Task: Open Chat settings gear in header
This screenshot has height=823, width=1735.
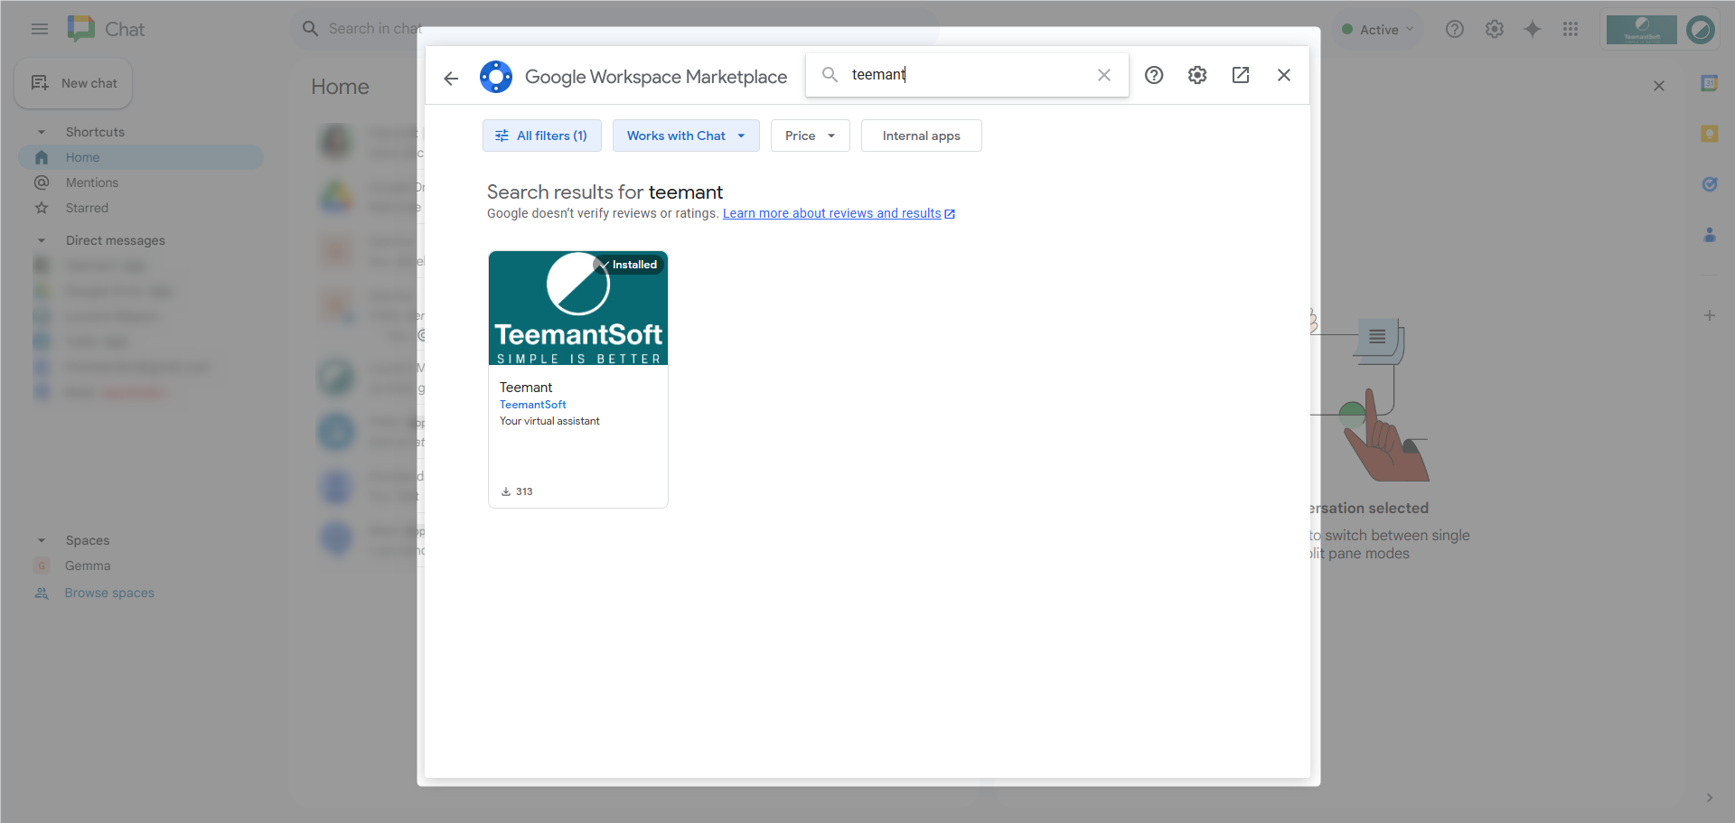Action: point(1495,29)
